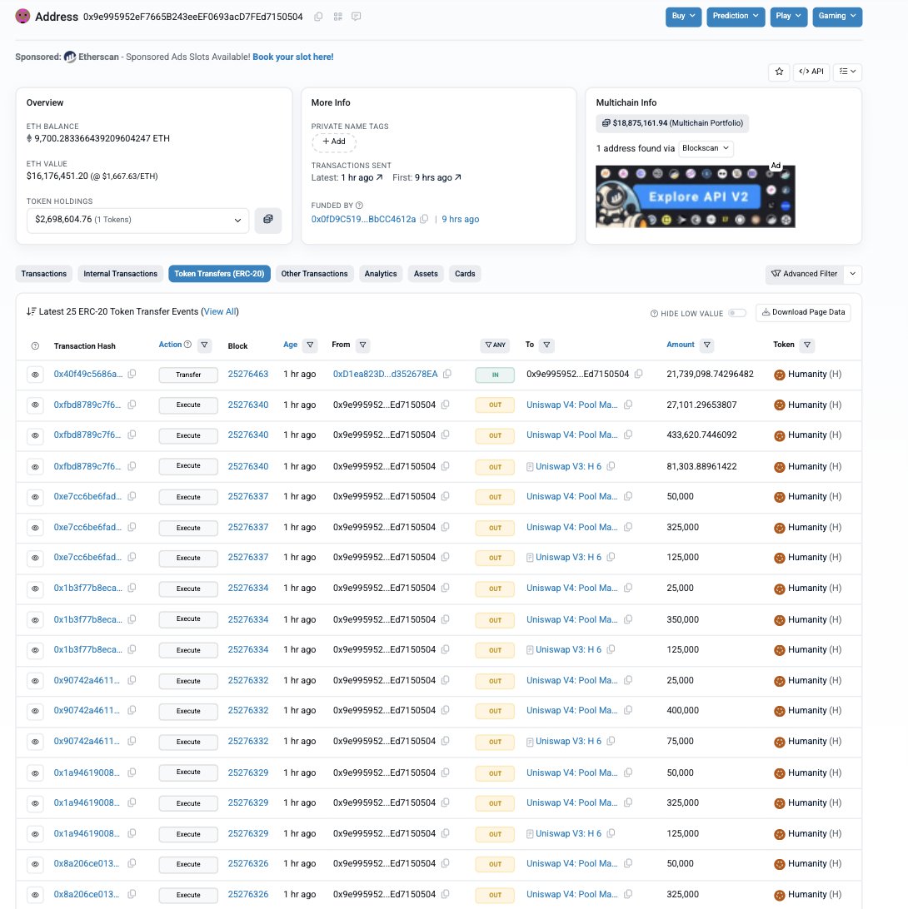Screen dimensions: 908x909
Task: Open the token holdings wallet icon
Action: [x=268, y=220]
